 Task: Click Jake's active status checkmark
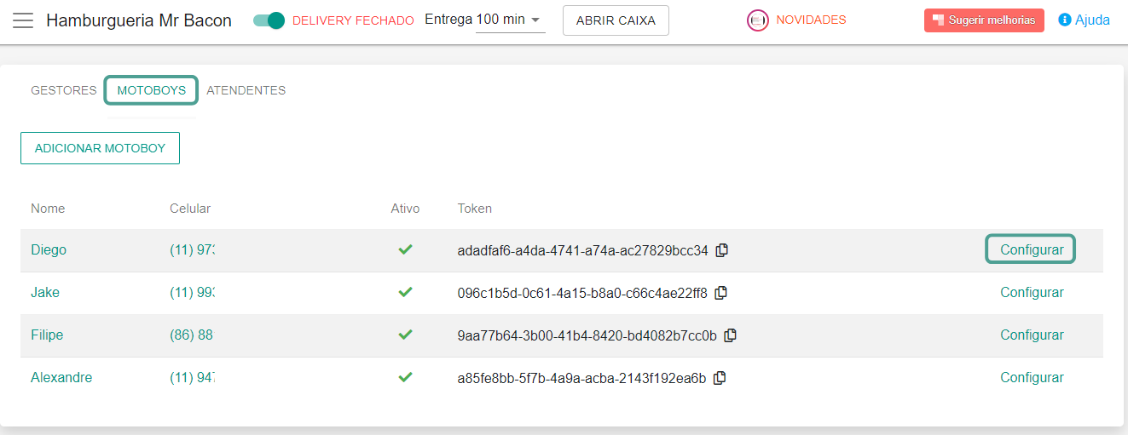point(405,292)
